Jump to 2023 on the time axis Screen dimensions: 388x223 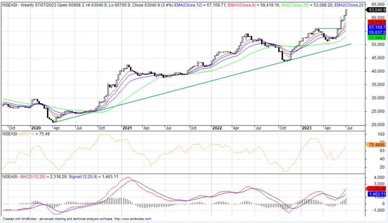[306, 128]
